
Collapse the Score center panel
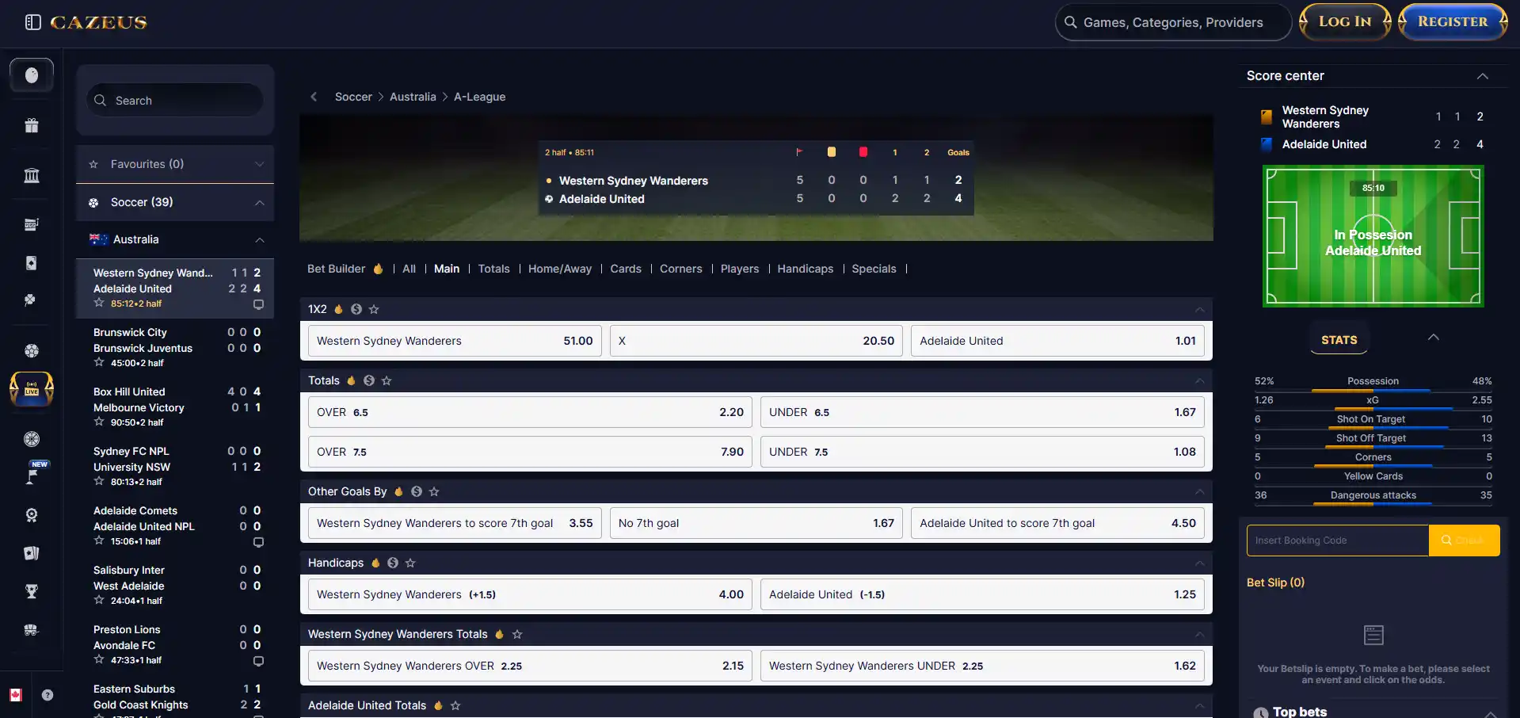(x=1483, y=76)
